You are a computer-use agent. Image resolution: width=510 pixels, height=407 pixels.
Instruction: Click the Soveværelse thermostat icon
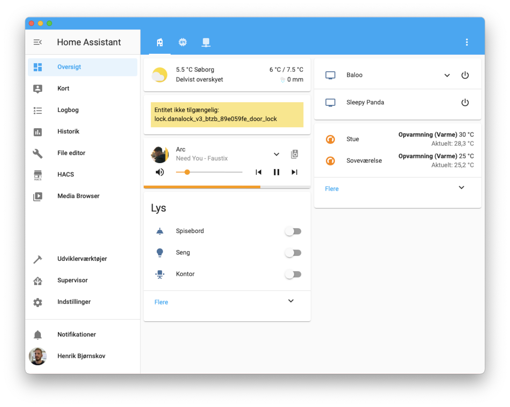pos(330,161)
